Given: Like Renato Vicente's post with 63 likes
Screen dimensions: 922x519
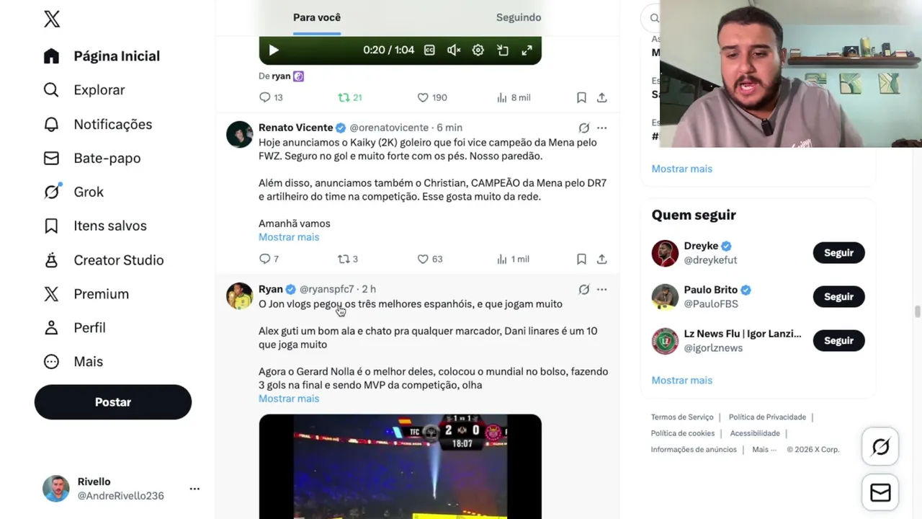Looking at the screenshot, I should click(x=430, y=259).
